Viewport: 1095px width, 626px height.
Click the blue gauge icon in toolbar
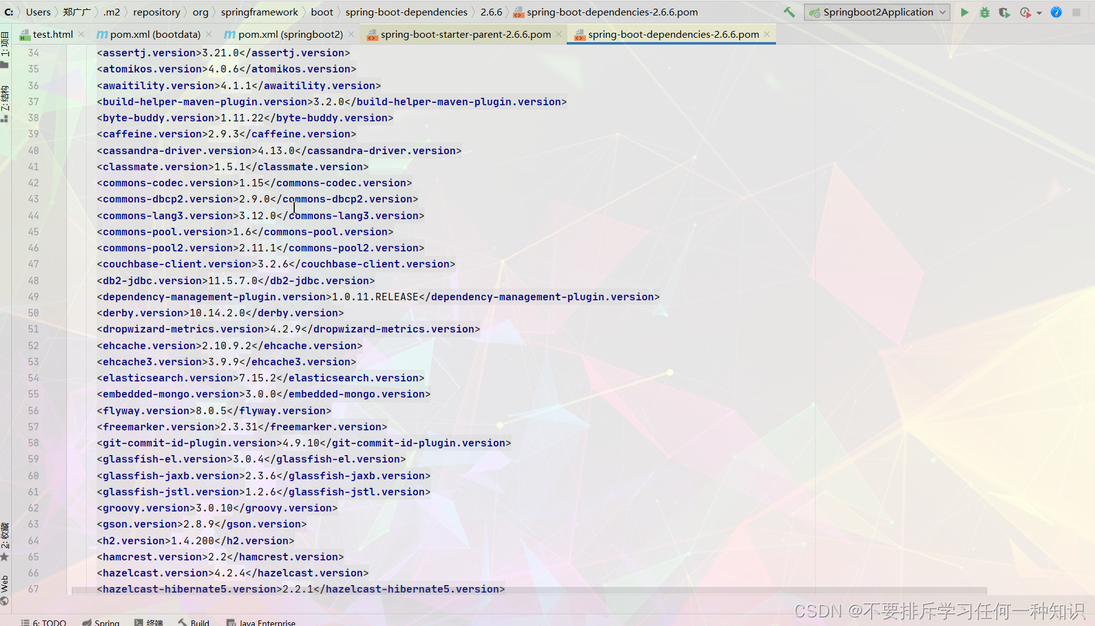click(1056, 12)
